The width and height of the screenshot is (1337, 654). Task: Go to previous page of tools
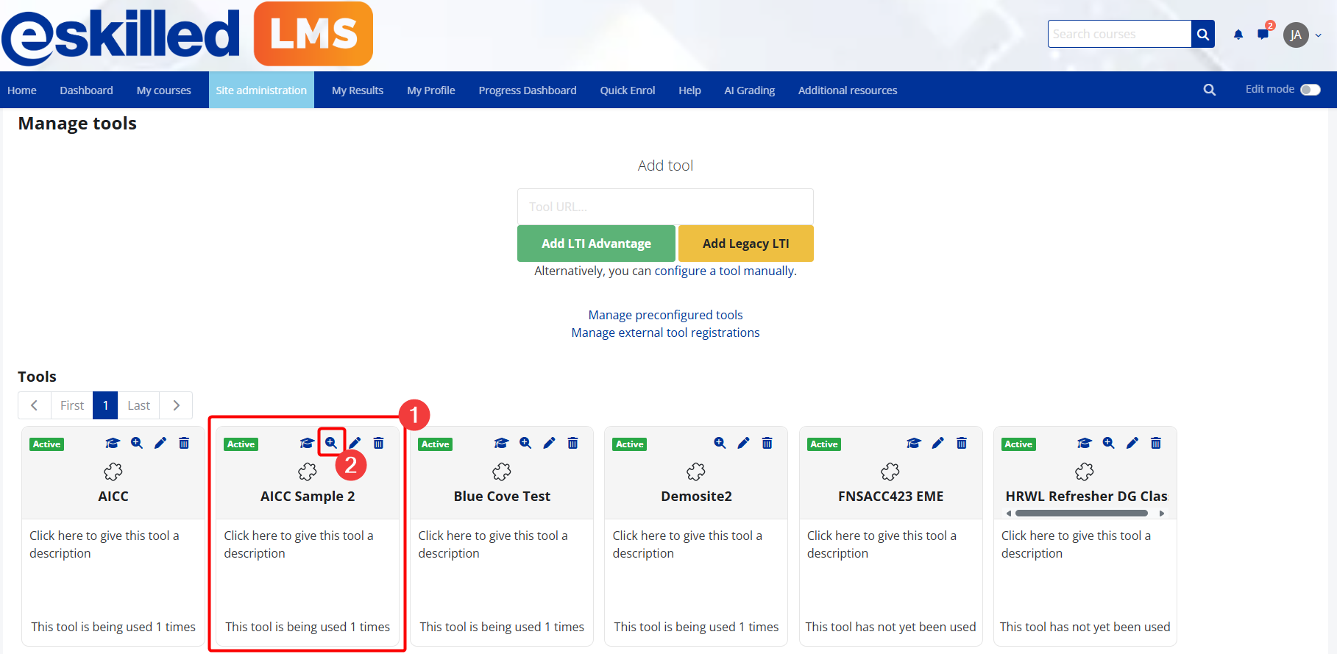point(34,405)
